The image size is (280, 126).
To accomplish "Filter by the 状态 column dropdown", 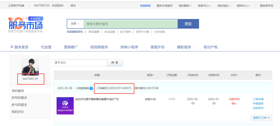I will click(x=234, y=75).
